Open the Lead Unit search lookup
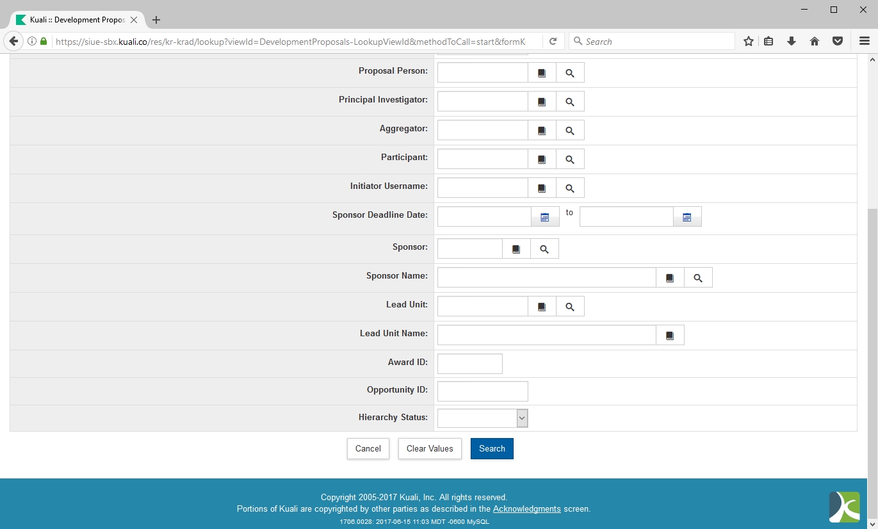The height and width of the screenshot is (529, 878). pyautogui.click(x=570, y=307)
